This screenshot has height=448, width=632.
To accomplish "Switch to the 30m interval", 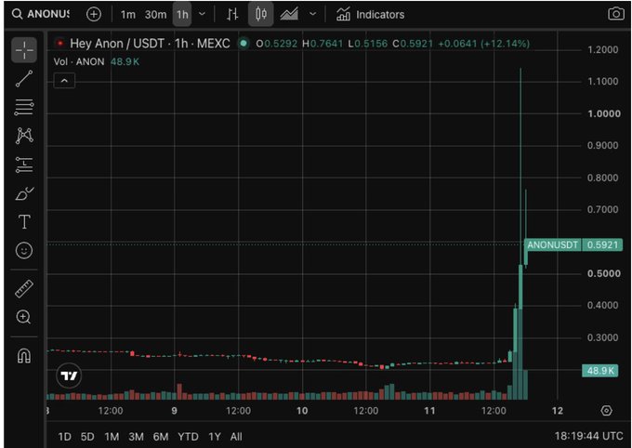I will tap(155, 15).
